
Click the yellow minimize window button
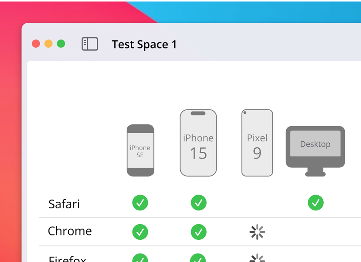click(x=48, y=44)
